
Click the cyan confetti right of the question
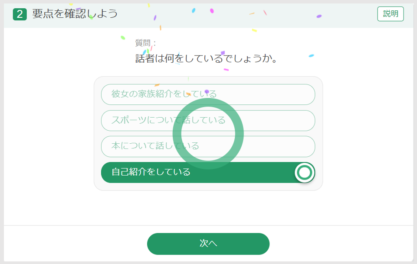[311, 56]
